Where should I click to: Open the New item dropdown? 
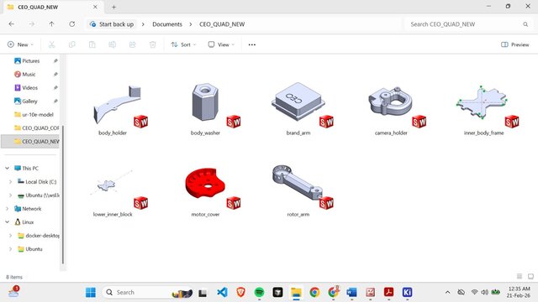(20, 44)
